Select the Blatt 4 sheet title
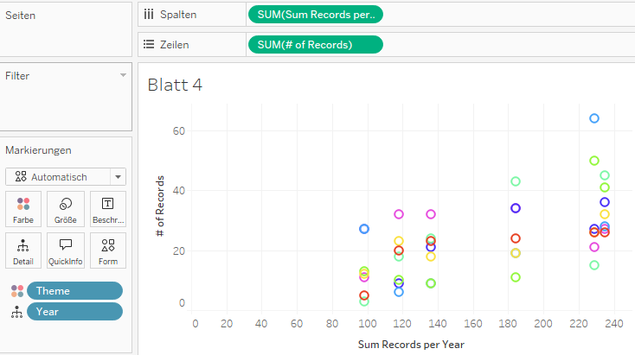Viewport: 635px width, 355px height. (x=175, y=85)
